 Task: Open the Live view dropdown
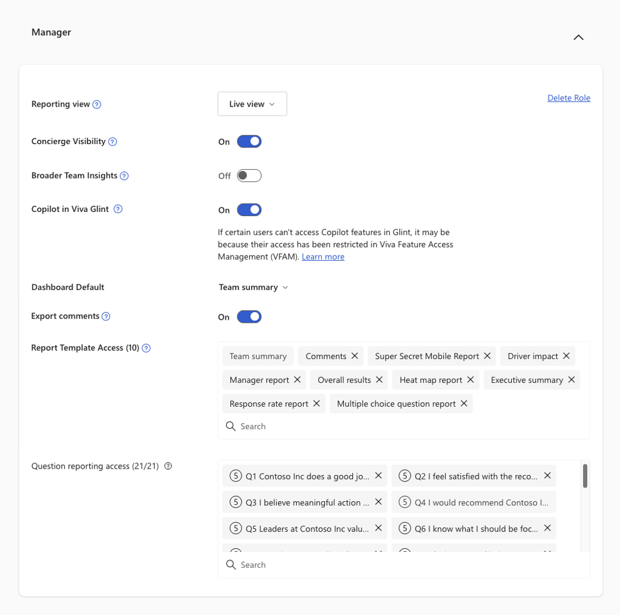click(252, 104)
